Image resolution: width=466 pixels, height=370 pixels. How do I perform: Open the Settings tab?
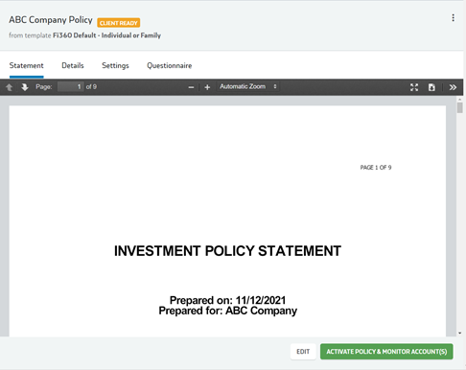tap(115, 66)
